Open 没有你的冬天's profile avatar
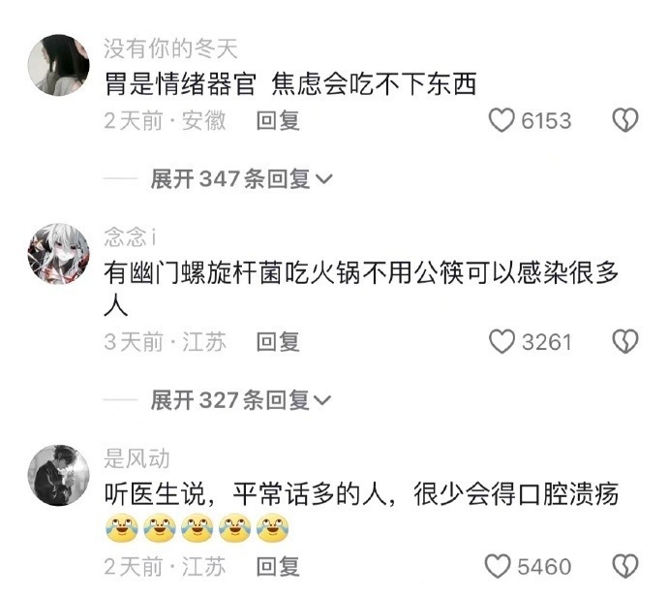Screen dimensions: 668x597 click(59, 65)
